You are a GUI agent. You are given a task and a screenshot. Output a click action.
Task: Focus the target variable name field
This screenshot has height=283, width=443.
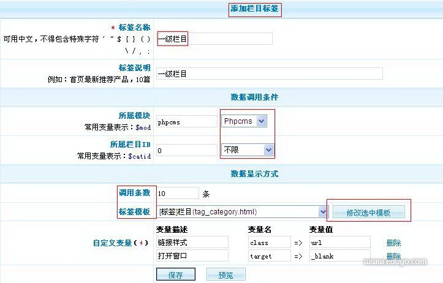coord(268,256)
